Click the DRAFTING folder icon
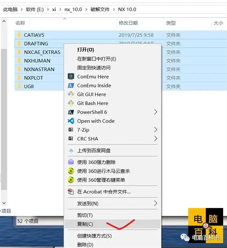Screen dimensions: 227x248 click(19, 43)
